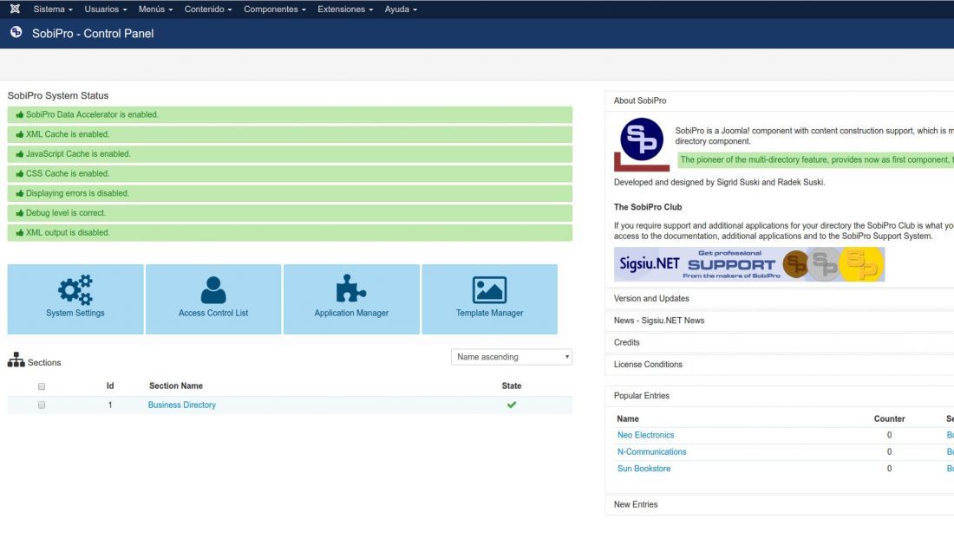This screenshot has width=954, height=538.
Task: Open Template Manager picture icon
Action: click(x=490, y=290)
